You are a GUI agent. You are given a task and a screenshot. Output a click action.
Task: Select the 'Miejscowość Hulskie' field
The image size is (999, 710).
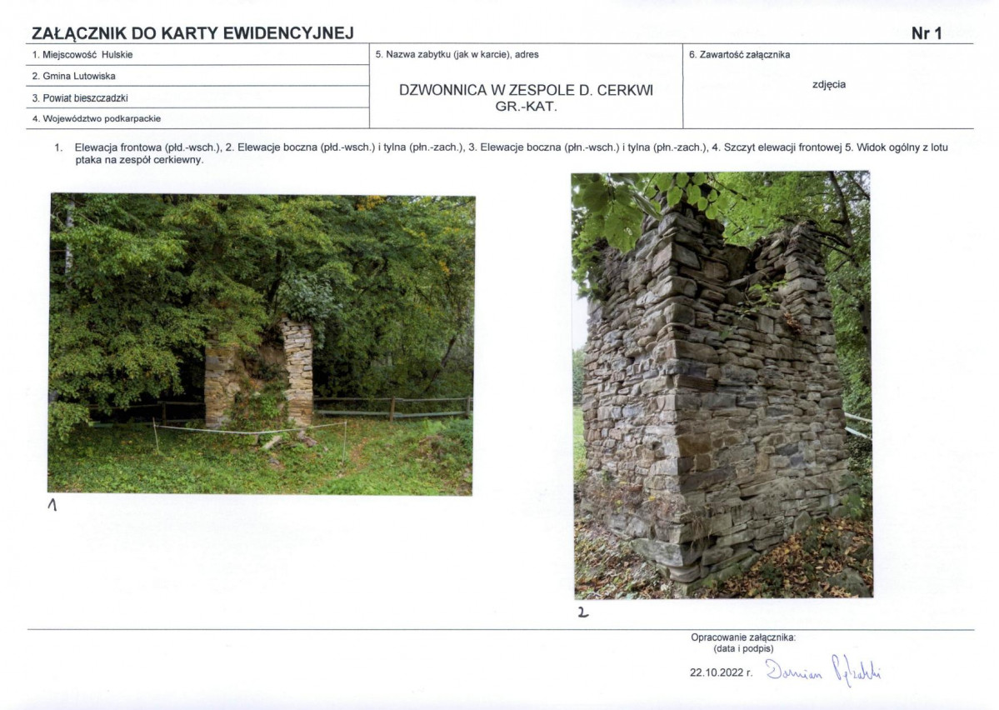82,55
